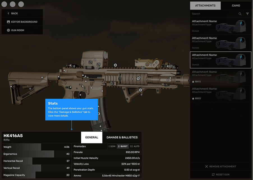
Task: Click Reset Gun button
Action: 220,174
